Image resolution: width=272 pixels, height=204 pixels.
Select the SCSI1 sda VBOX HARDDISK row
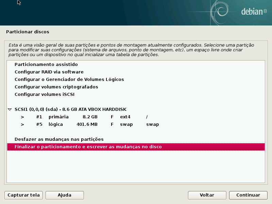[x=70, y=109]
